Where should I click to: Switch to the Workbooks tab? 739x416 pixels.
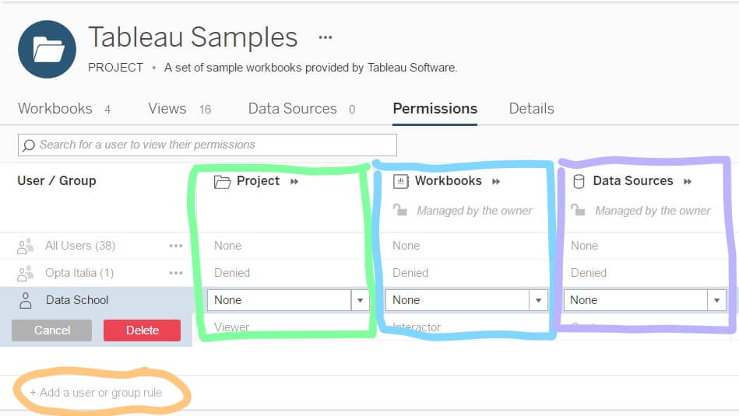pyautogui.click(x=55, y=109)
